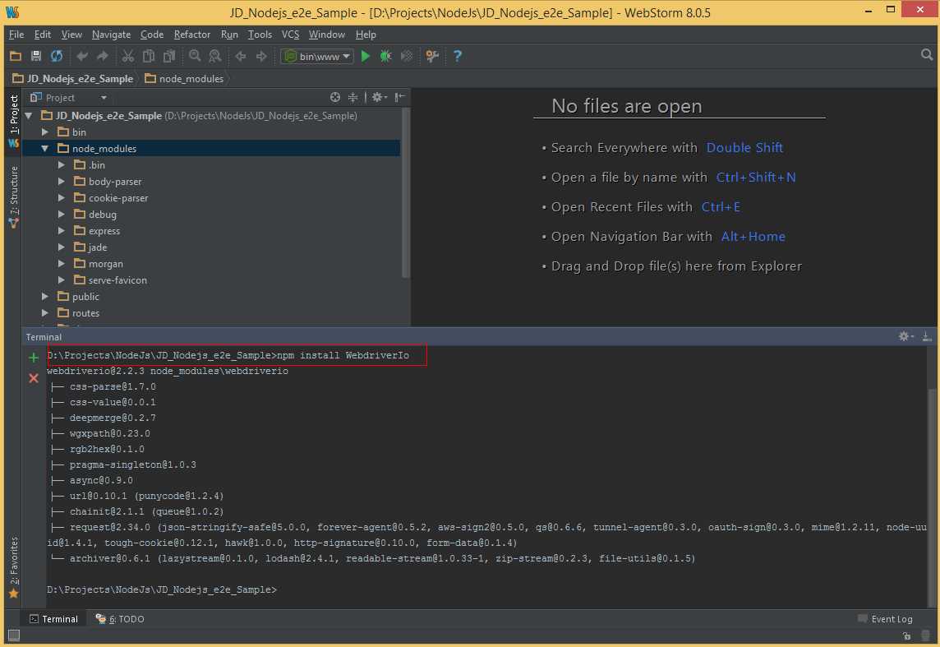This screenshot has width=940, height=647.
Task: Expand the public folder
Action: pyautogui.click(x=45, y=297)
